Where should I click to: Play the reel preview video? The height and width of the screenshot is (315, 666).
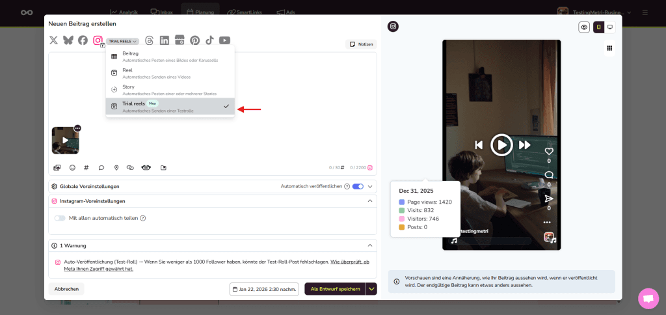tap(501, 145)
